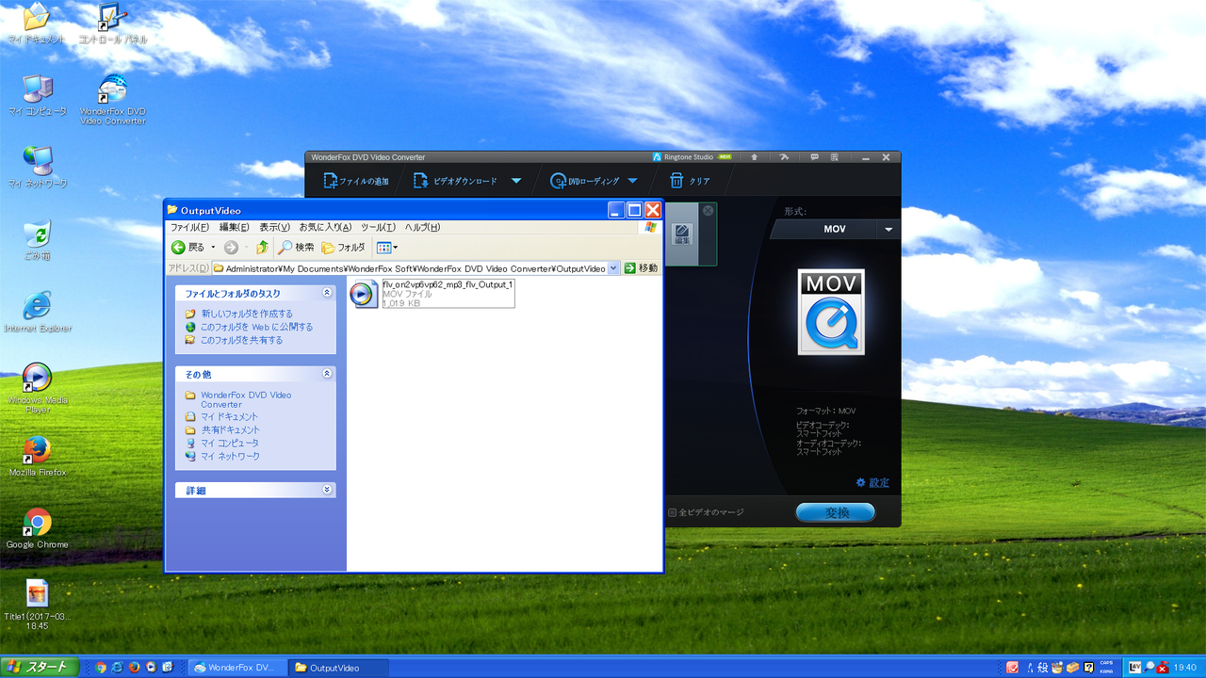Click the edit (編集) icon on video item
Screen dimensions: 1206x678
click(682, 234)
